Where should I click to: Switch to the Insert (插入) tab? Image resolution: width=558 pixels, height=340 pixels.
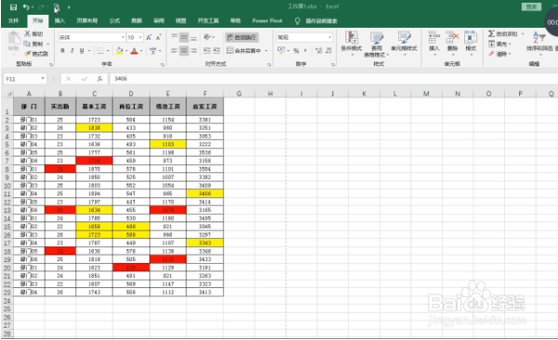(x=59, y=21)
